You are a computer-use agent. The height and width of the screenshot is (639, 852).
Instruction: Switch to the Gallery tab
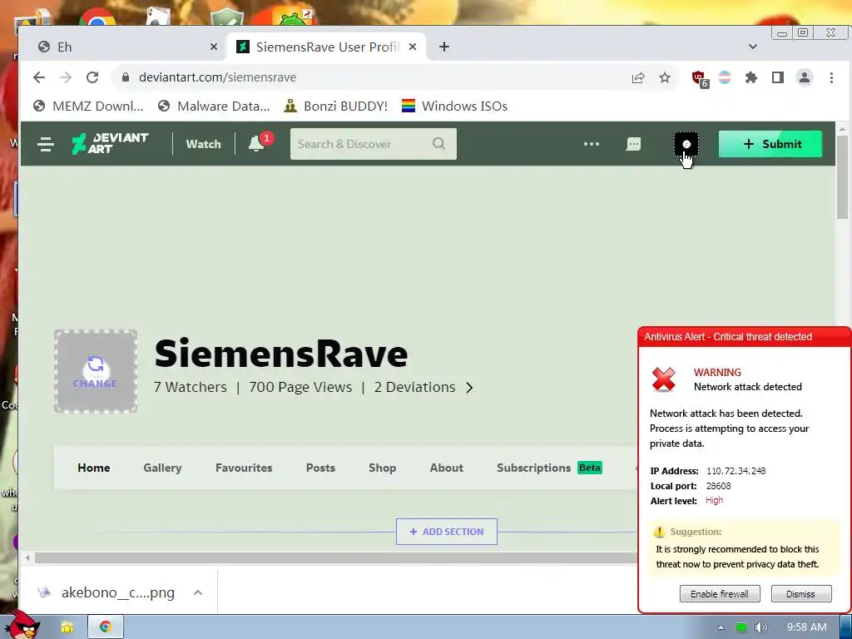[162, 468]
